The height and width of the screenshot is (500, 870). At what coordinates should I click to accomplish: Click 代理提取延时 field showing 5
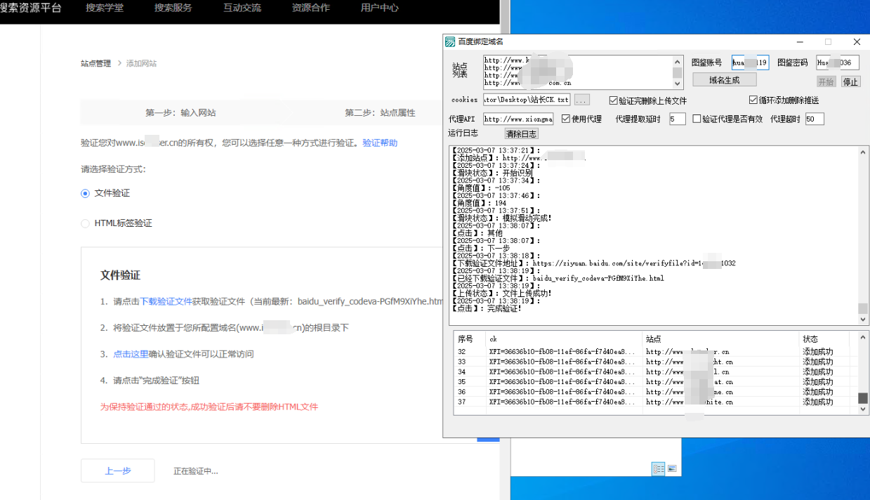coord(677,119)
